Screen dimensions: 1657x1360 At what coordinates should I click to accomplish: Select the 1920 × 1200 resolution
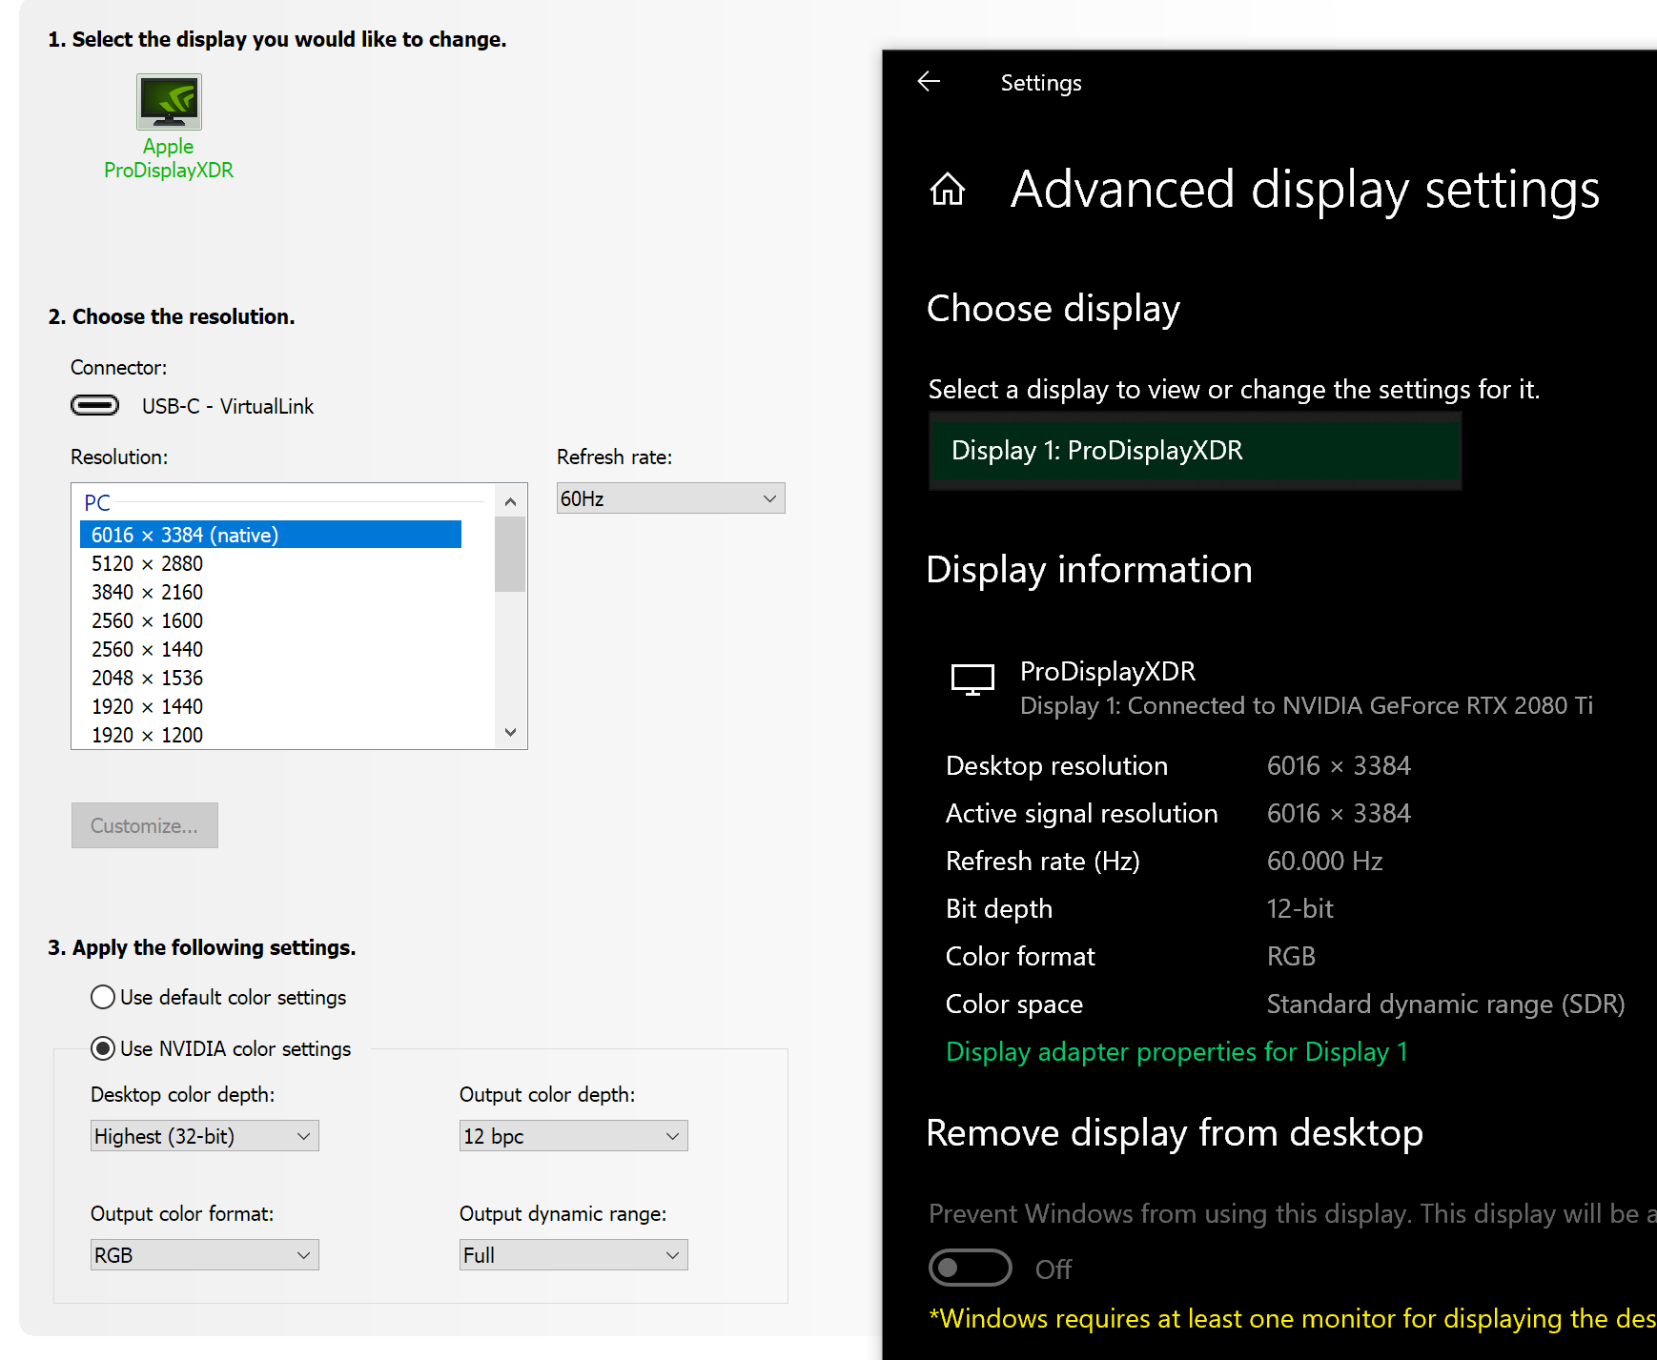(147, 735)
